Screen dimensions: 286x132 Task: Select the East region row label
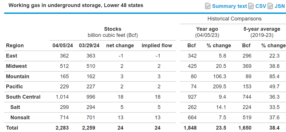pos(11,56)
